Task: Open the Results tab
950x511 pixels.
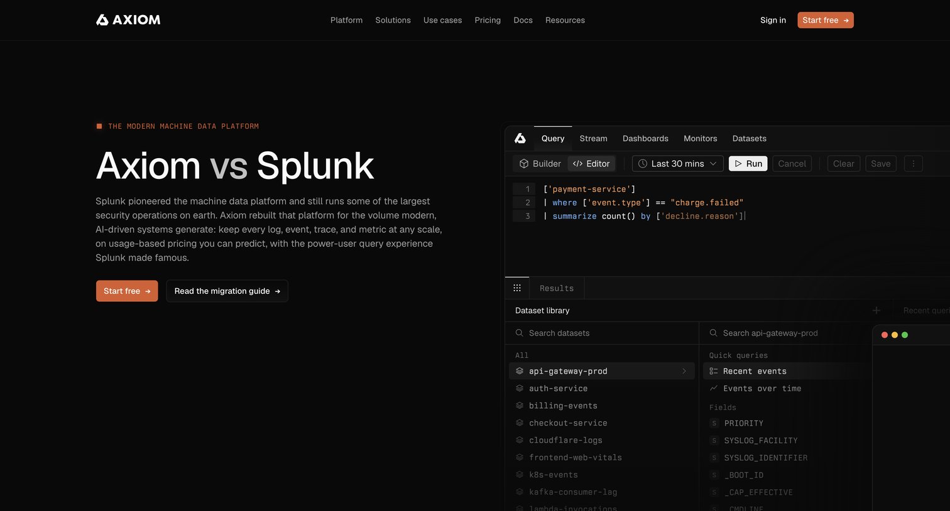Action: click(x=557, y=288)
